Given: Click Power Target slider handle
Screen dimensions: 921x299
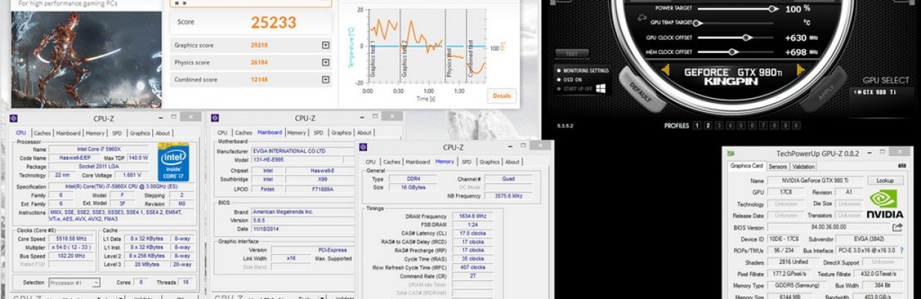Looking at the screenshot, I should 772,9.
